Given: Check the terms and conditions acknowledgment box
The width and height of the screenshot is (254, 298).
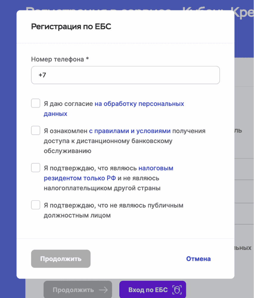Looking at the screenshot, I should [x=35, y=130].
